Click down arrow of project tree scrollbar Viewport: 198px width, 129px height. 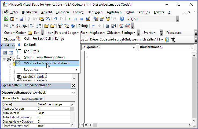(x=74, y=79)
